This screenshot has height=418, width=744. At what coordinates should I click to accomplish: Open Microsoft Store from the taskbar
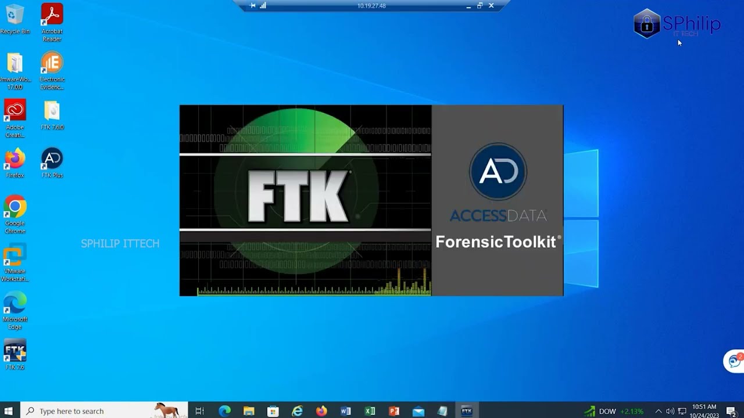pos(273,411)
